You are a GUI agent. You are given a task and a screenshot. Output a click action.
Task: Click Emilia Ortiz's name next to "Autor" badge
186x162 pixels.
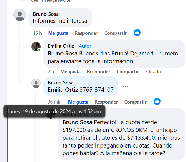(x=61, y=46)
